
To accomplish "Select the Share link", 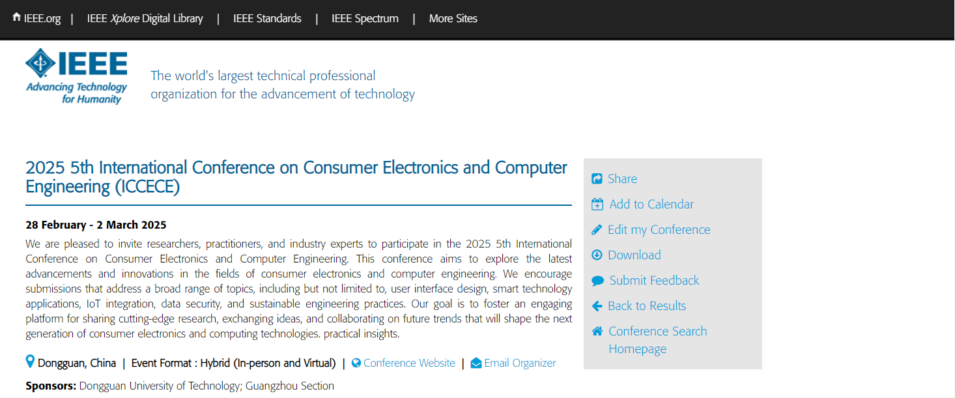I will point(622,178).
